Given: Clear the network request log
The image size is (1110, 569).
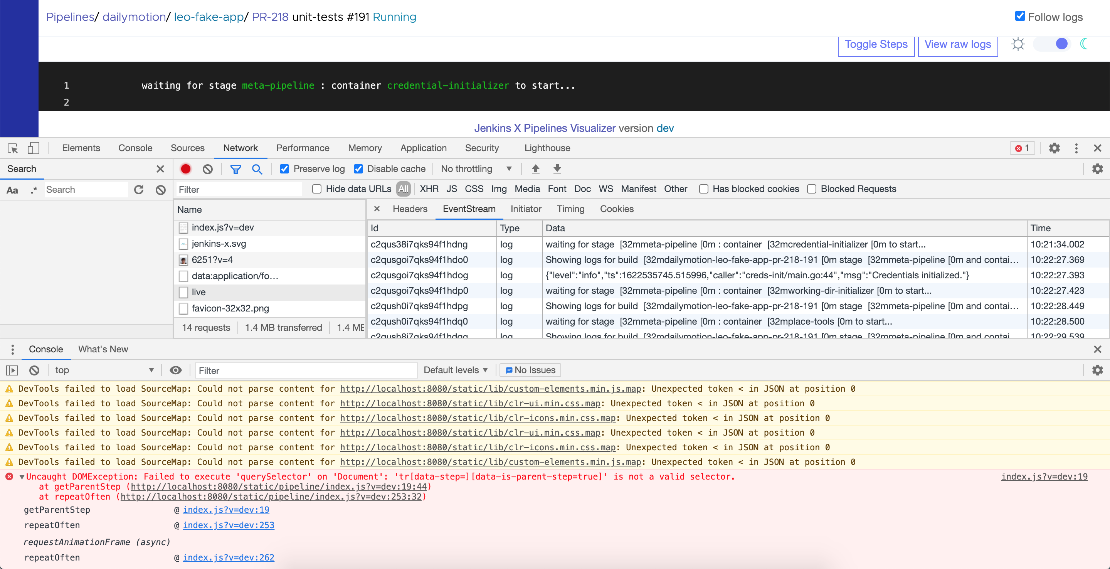Looking at the screenshot, I should click(208, 169).
